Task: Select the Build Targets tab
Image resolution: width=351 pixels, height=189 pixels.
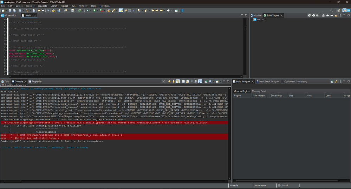Action: 271,15
